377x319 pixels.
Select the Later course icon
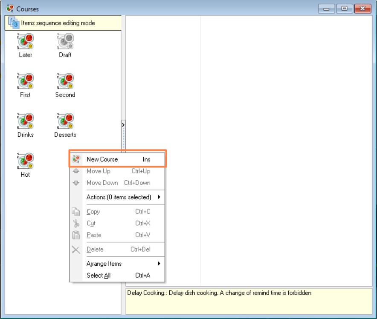click(25, 41)
